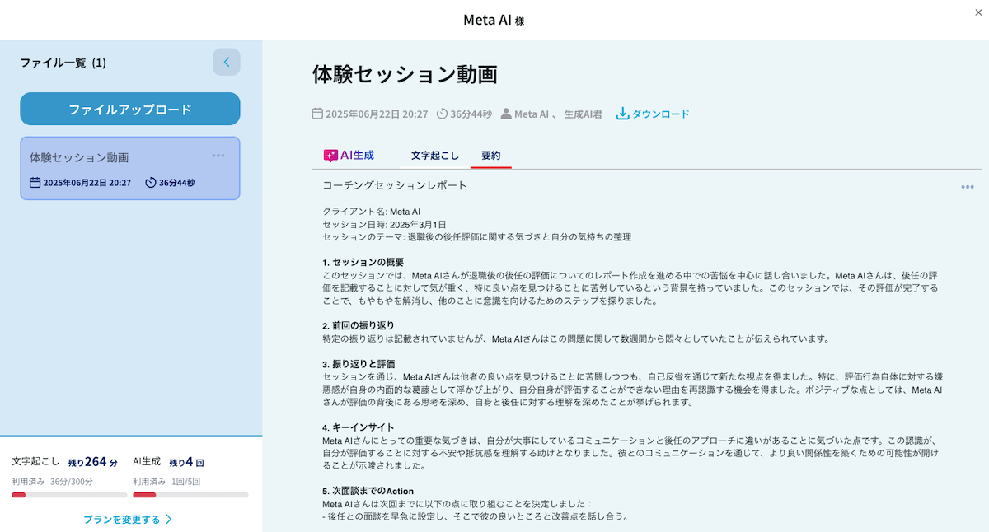
Task: Click the プランを変更する link
Action: pos(128,519)
